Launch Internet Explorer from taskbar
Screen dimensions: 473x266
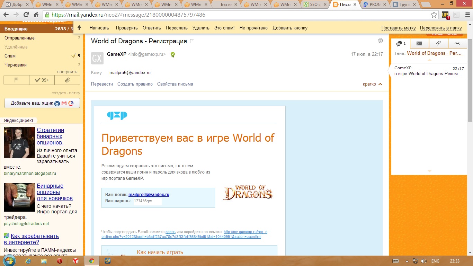tap(28, 261)
